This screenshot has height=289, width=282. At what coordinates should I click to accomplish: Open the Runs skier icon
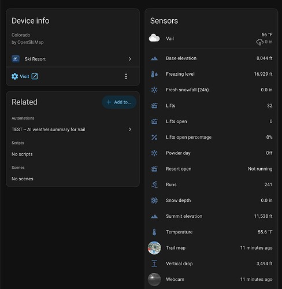pos(154,184)
